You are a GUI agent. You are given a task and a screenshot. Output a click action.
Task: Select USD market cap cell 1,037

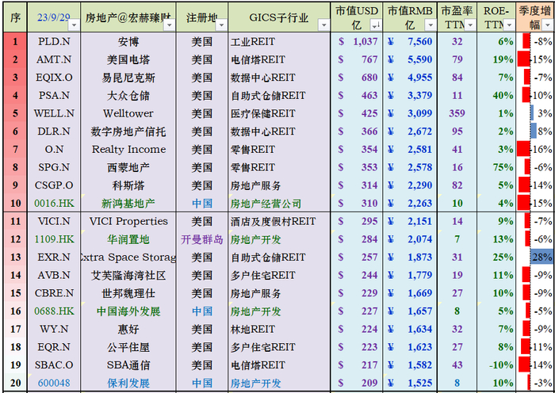click(357, 42)
